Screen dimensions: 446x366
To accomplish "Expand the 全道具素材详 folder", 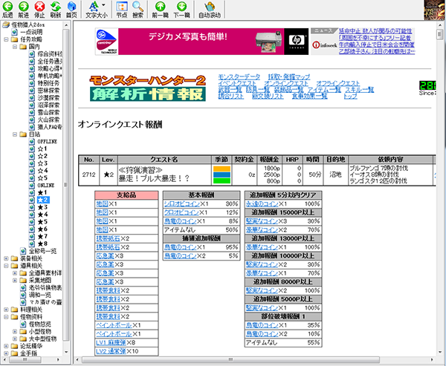I will [15, 273].
